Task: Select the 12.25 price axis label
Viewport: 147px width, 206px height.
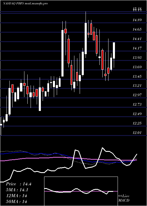Action: click(x=137, y=123)
